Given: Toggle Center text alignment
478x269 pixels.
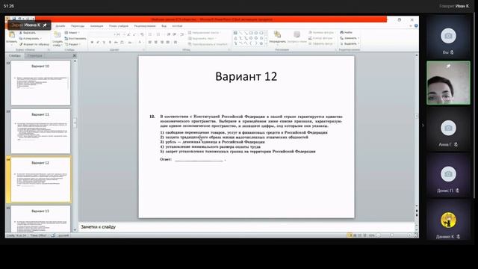Looking at the screenshot, I should coord(156,42).
